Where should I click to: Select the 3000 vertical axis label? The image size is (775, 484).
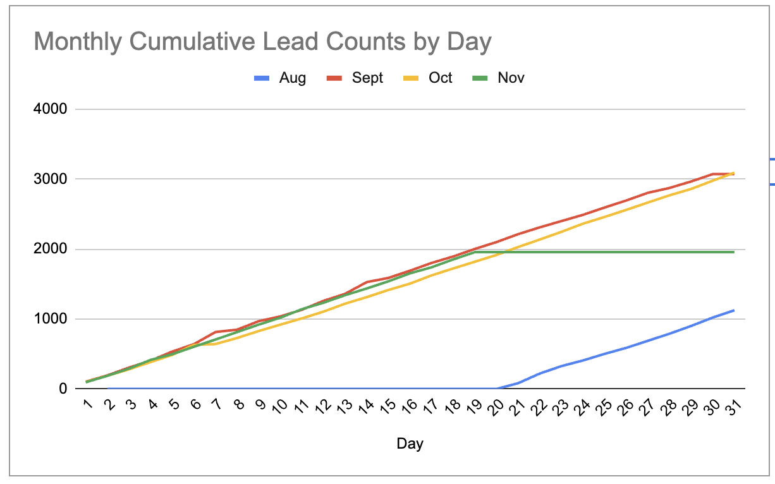pos(52,179)
